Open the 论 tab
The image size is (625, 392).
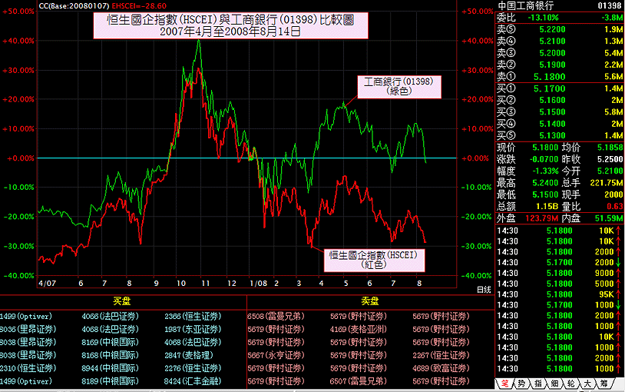572,384
